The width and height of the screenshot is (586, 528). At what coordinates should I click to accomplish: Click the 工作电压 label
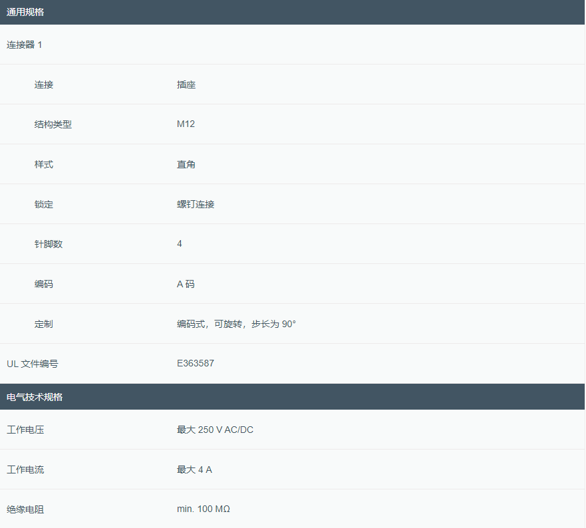(x=25, y=430)
